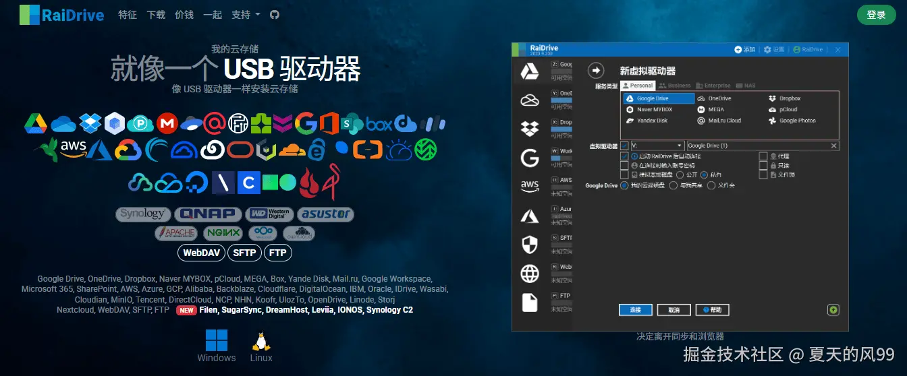Click in the Google Drive (1) name field
This screenshot has height=376, width=907.
[763, 146]
